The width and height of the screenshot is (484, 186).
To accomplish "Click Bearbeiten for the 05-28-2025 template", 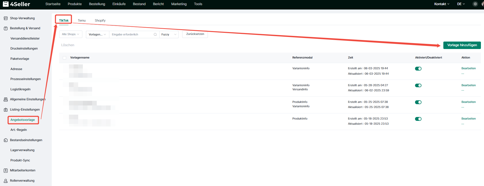I will pyautogui.click(x=469, y=85).
